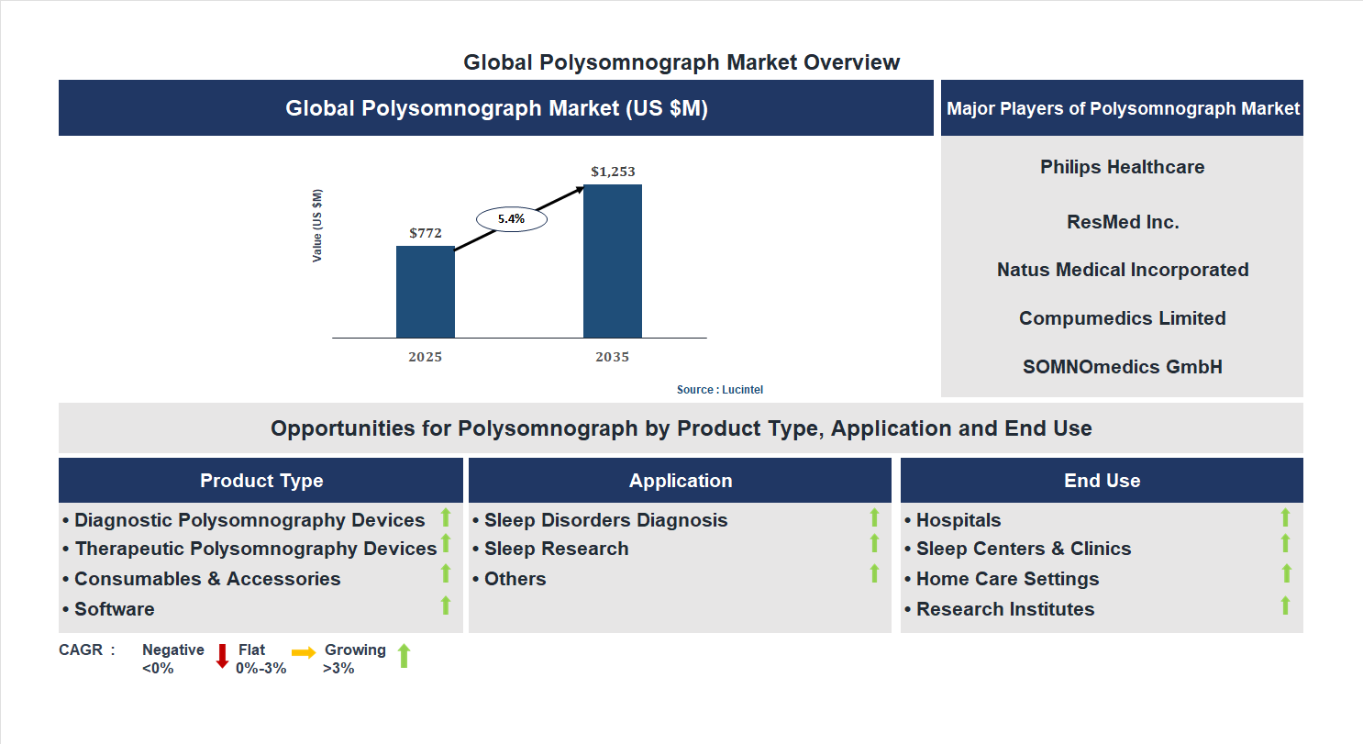Switch to the Major Players panel
This screenshot has height=744, width=1363.
pos(1121,107)
